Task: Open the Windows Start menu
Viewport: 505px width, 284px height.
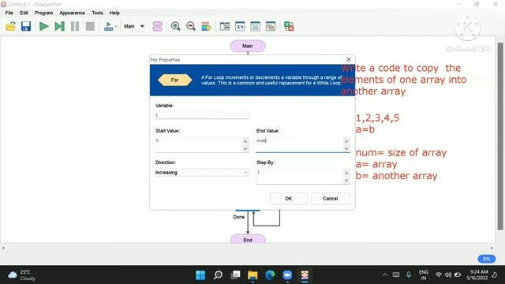Action: point(200,275)
